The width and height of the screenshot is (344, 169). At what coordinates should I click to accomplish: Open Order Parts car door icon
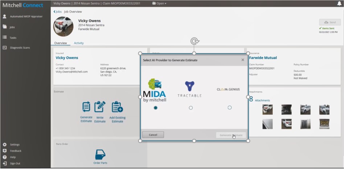100,155
